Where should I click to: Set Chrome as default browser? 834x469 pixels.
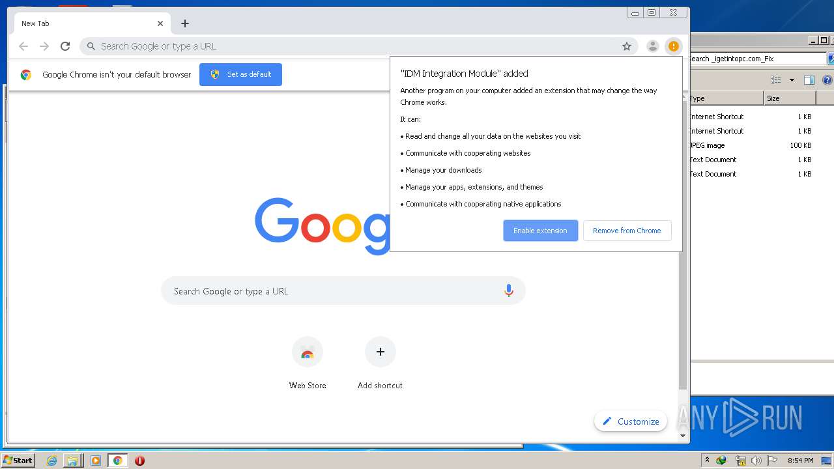240,74
